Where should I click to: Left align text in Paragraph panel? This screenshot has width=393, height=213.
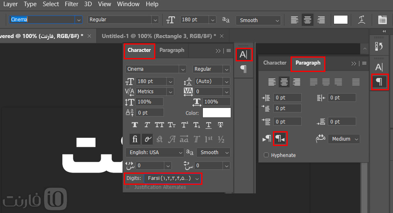click(272, 82)
